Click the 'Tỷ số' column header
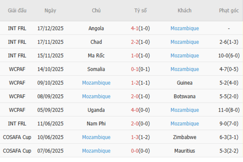This screenshot has height=162, width=243. pos(141,10)
